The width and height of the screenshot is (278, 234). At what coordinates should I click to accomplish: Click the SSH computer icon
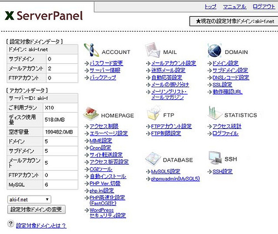click(x=215, y=158)
